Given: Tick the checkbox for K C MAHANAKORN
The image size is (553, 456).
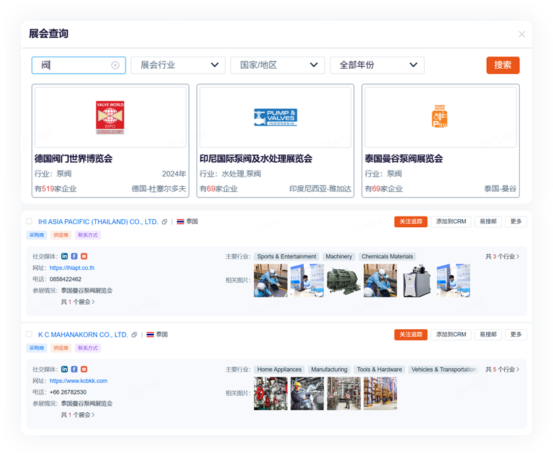Looking at the screenshot, I should [x=29, y=335].
